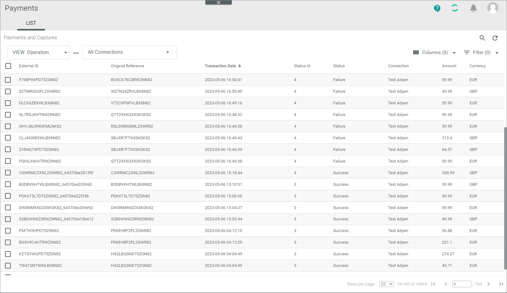This screenshot has width=507, height=293.
Task: Open notifications via the bell icon
Action: 473,8
